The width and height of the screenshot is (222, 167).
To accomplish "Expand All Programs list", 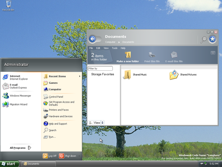I will tap(21, 148).
